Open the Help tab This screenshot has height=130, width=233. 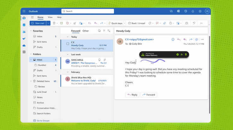coord(59,17)
